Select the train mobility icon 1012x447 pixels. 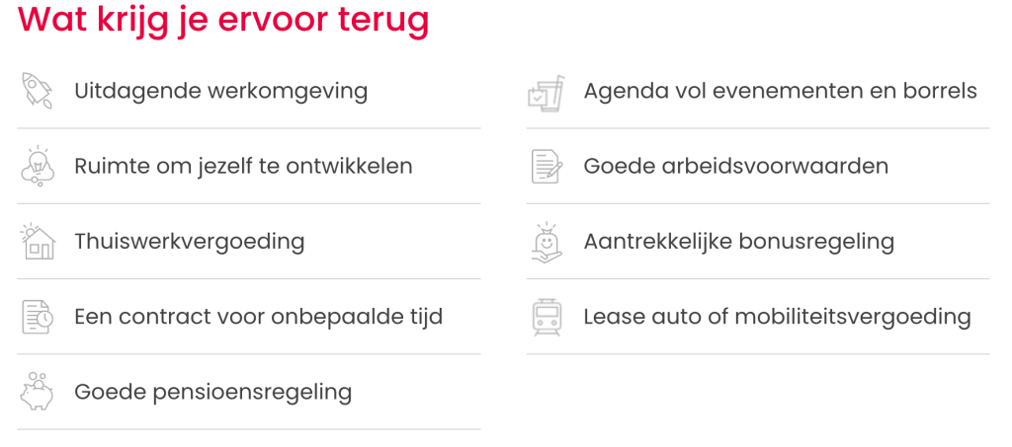point(547,317)
